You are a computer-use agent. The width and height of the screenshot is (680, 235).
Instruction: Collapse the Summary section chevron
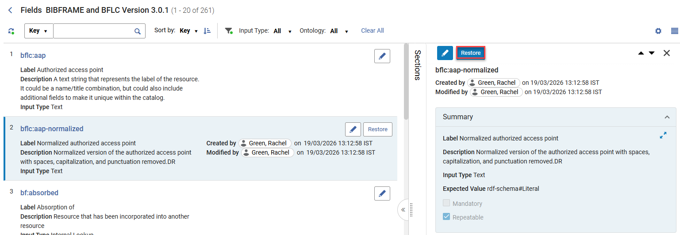click(667, 117)
